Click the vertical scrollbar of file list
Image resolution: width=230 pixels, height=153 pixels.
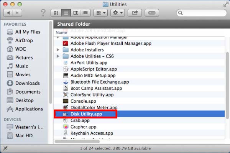pyautogui.click(x=227, y=86)
